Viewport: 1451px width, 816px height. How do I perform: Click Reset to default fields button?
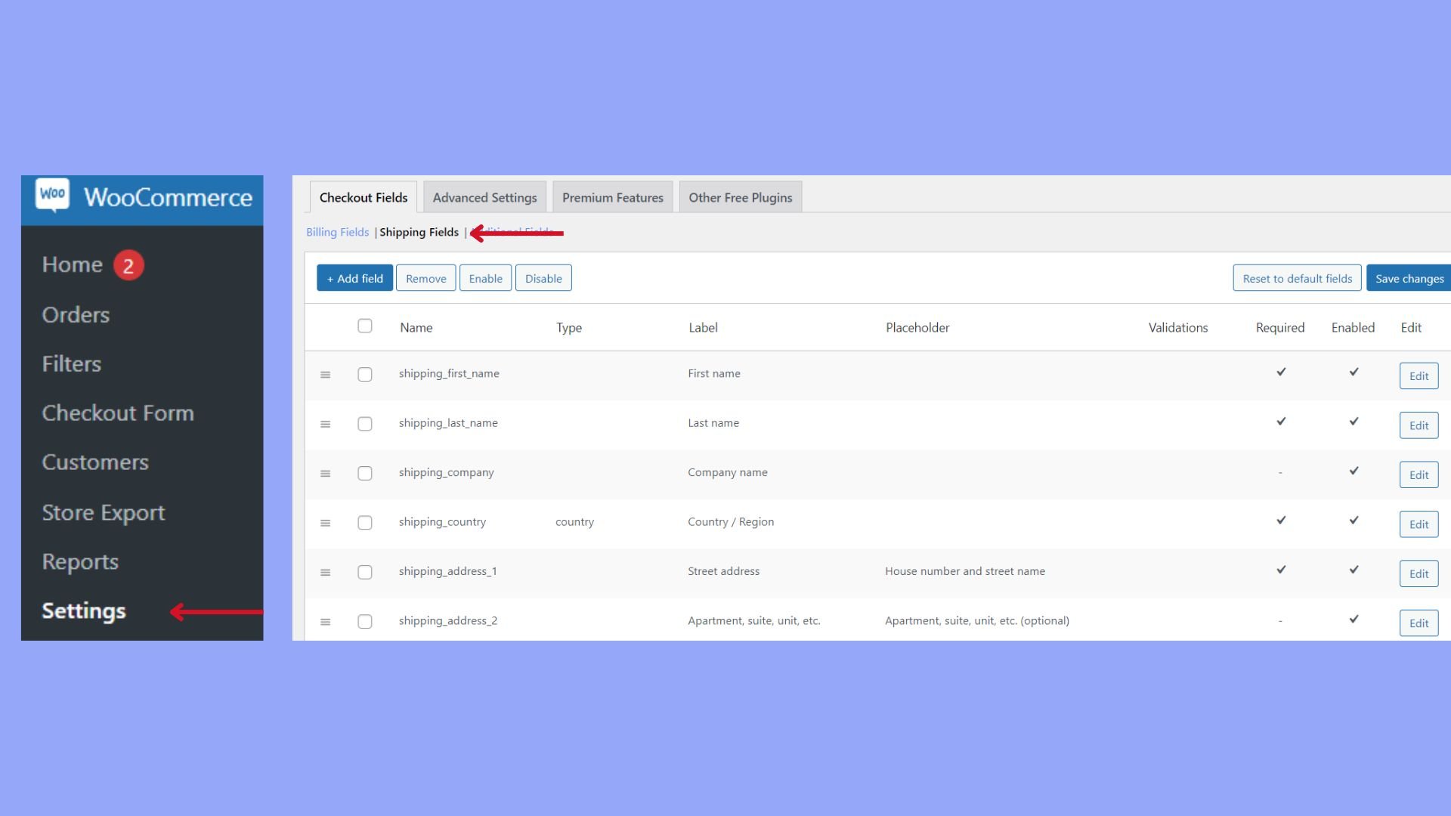click(1297, 278)
